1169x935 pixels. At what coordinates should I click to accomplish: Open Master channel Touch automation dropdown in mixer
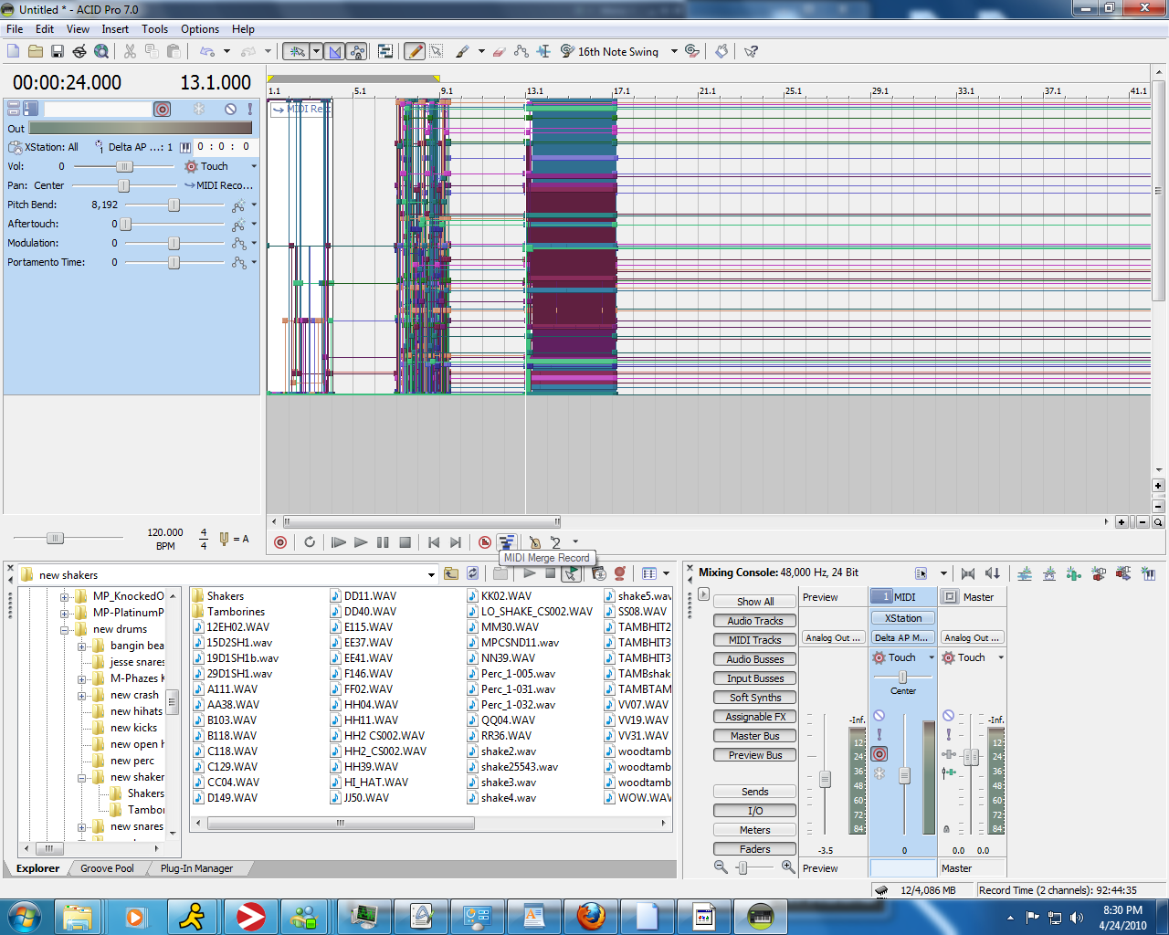click(x=1001, y=657)
